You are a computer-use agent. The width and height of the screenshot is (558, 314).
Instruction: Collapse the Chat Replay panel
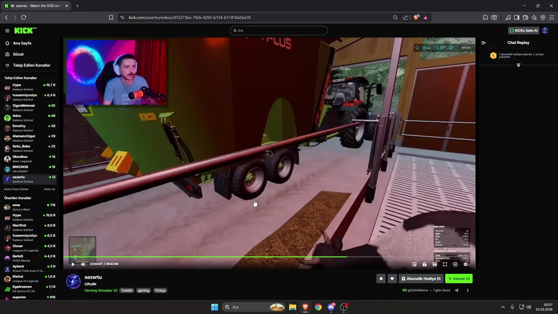click(x=483, y=43)
